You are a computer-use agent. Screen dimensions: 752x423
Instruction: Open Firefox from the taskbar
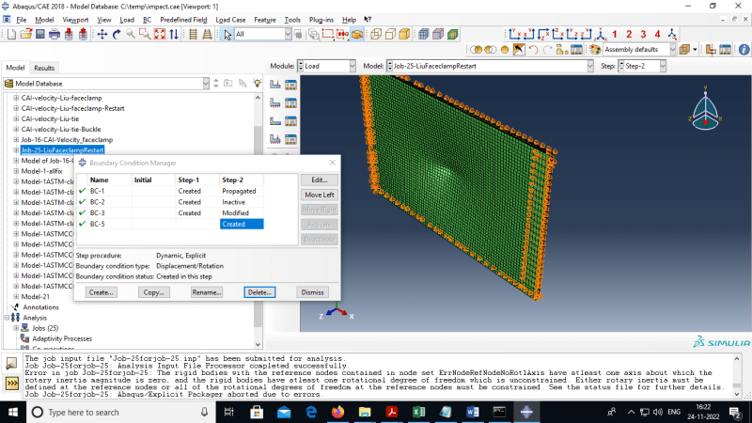337,412
